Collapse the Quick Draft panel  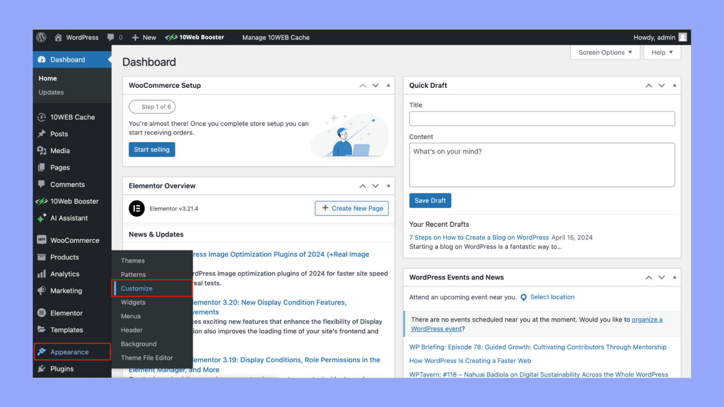674,85
